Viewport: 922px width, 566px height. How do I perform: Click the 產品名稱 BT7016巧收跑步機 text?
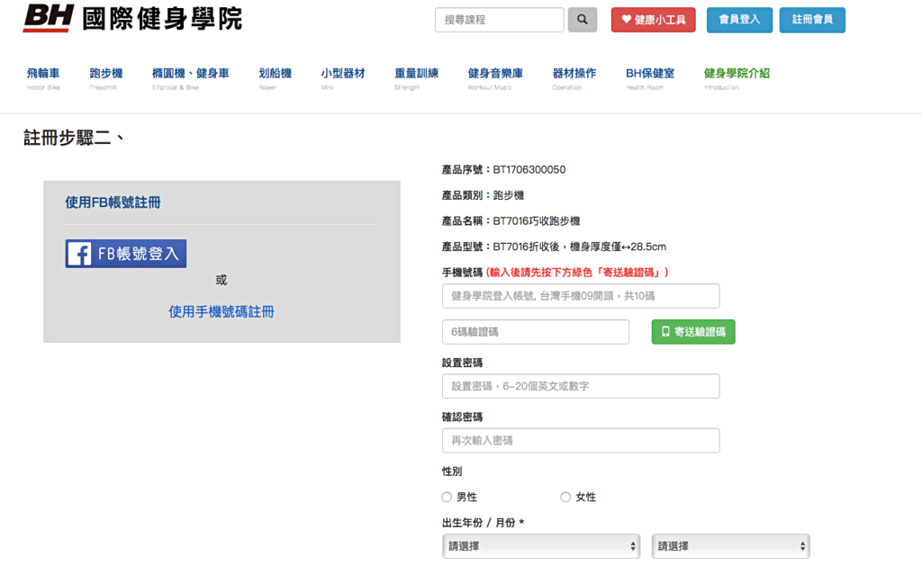click(511, 221)
